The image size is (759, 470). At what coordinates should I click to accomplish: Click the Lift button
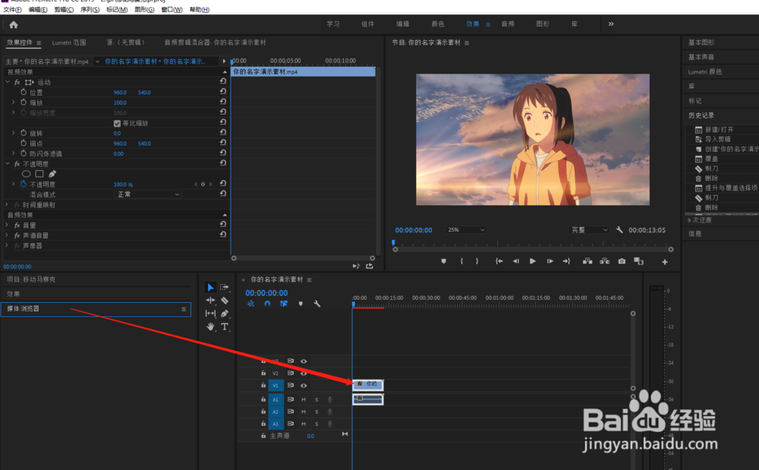pyautogui.click(x=587, y=261)
